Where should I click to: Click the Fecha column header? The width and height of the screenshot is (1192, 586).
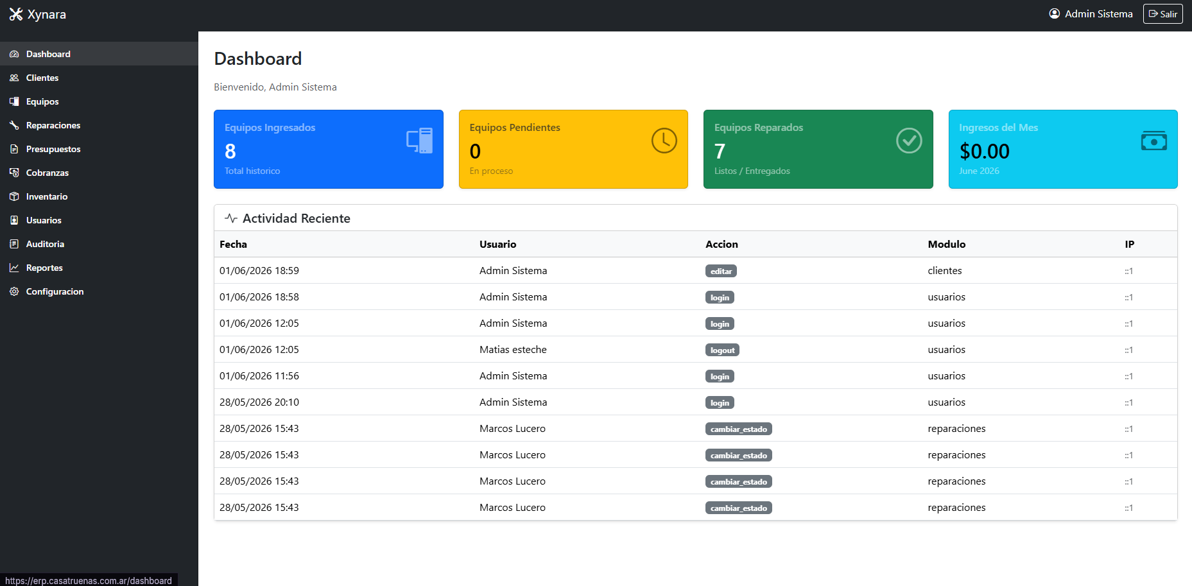pyautogui.click(x=233, y=244)
